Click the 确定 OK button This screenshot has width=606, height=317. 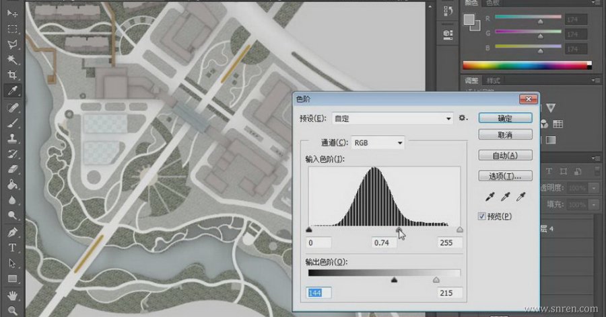point(505,118)
